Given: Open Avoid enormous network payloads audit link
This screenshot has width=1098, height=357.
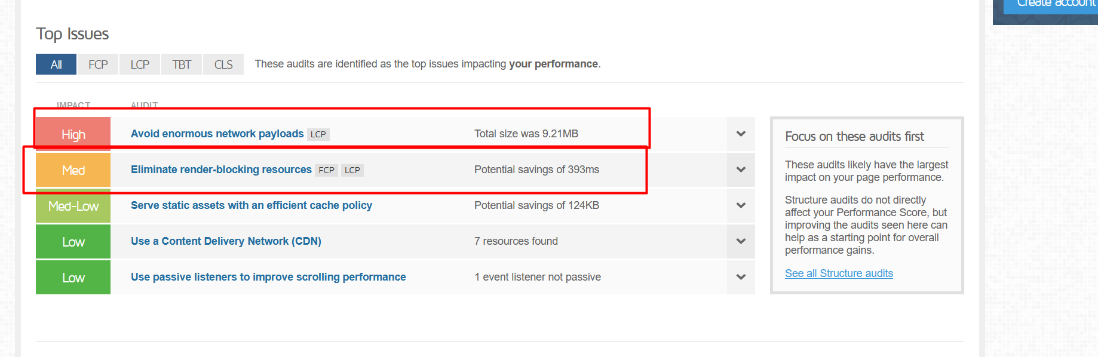Looking at the screenshot, I should point(217,134).
